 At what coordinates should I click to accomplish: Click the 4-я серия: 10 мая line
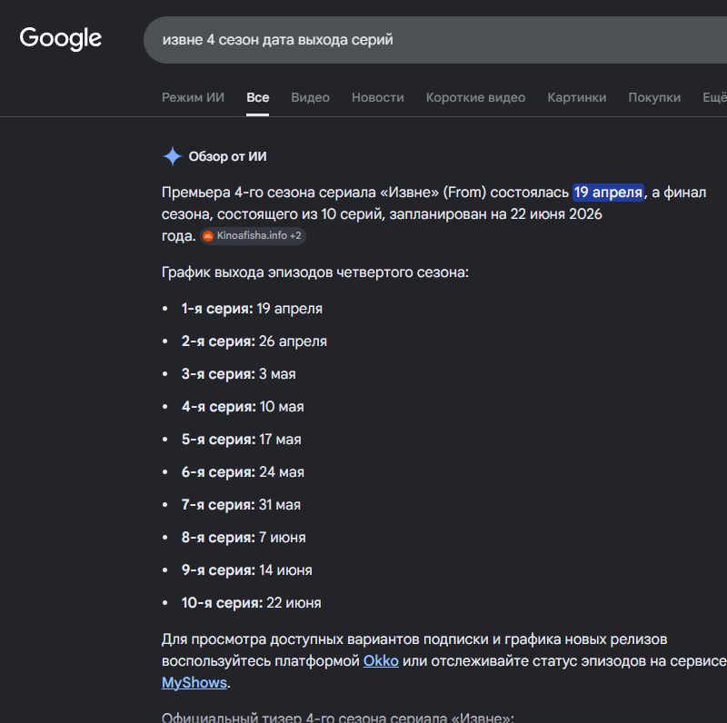pyautogui.click(x=243, y=407)
